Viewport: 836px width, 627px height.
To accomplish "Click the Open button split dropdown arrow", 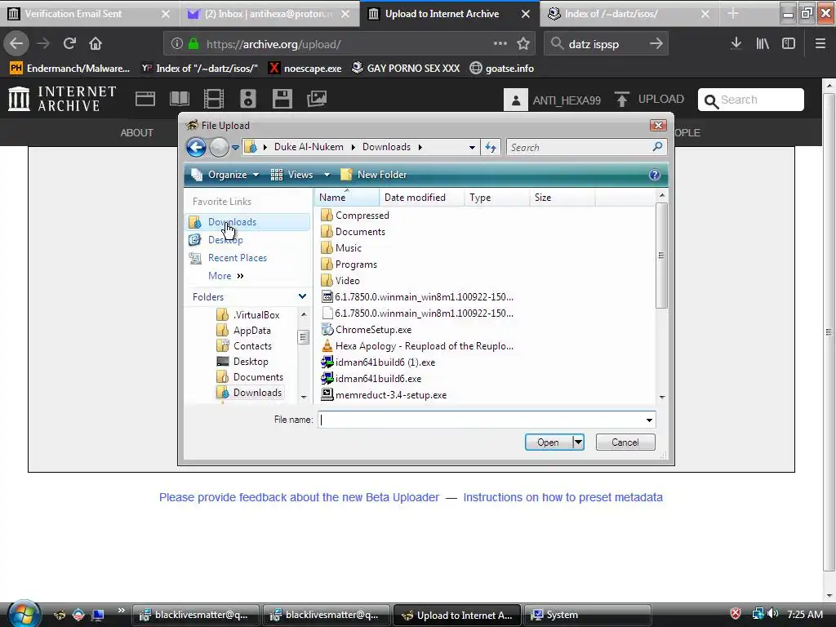I will [578, 442].
